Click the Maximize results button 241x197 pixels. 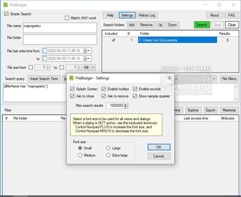[229, 110]
